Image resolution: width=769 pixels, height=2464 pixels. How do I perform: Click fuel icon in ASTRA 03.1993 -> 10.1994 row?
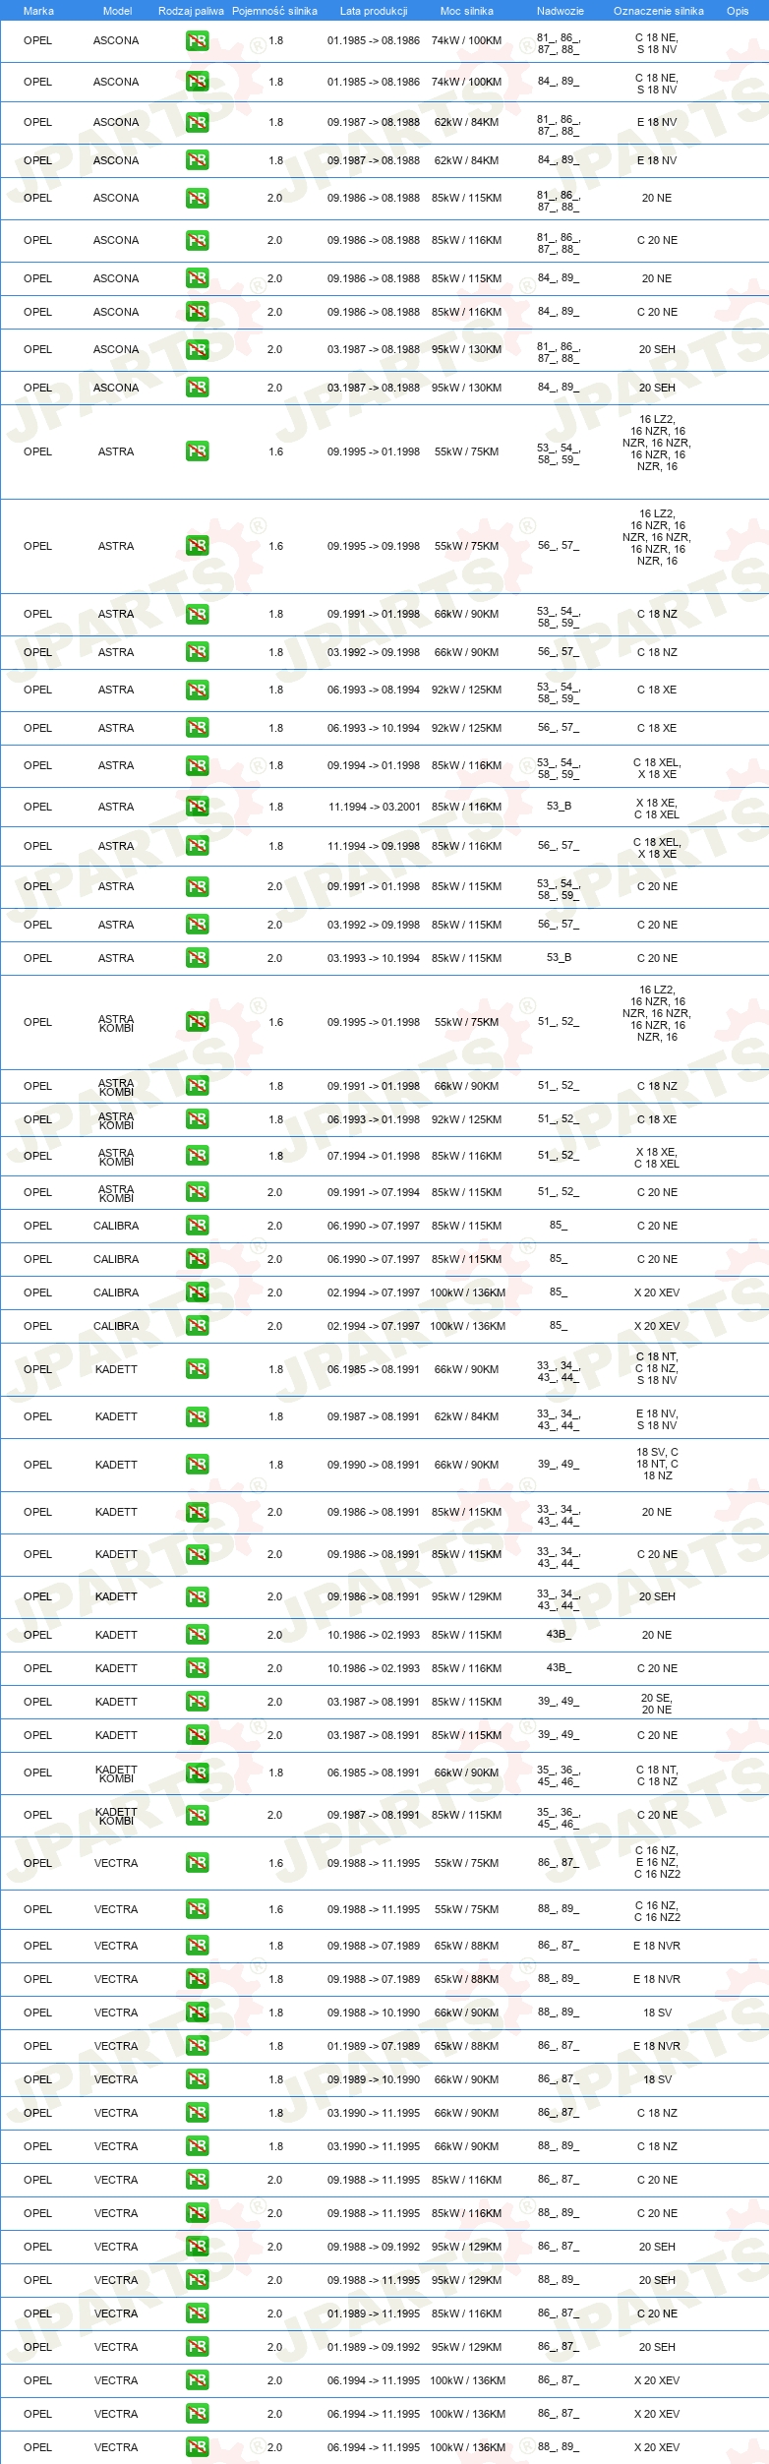click(x=198, y=958)
